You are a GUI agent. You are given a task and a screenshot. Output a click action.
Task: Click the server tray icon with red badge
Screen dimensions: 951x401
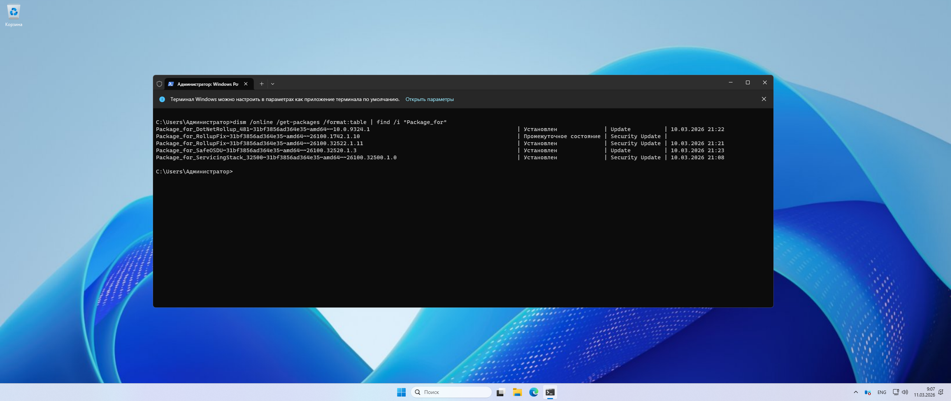coord(868,392)
